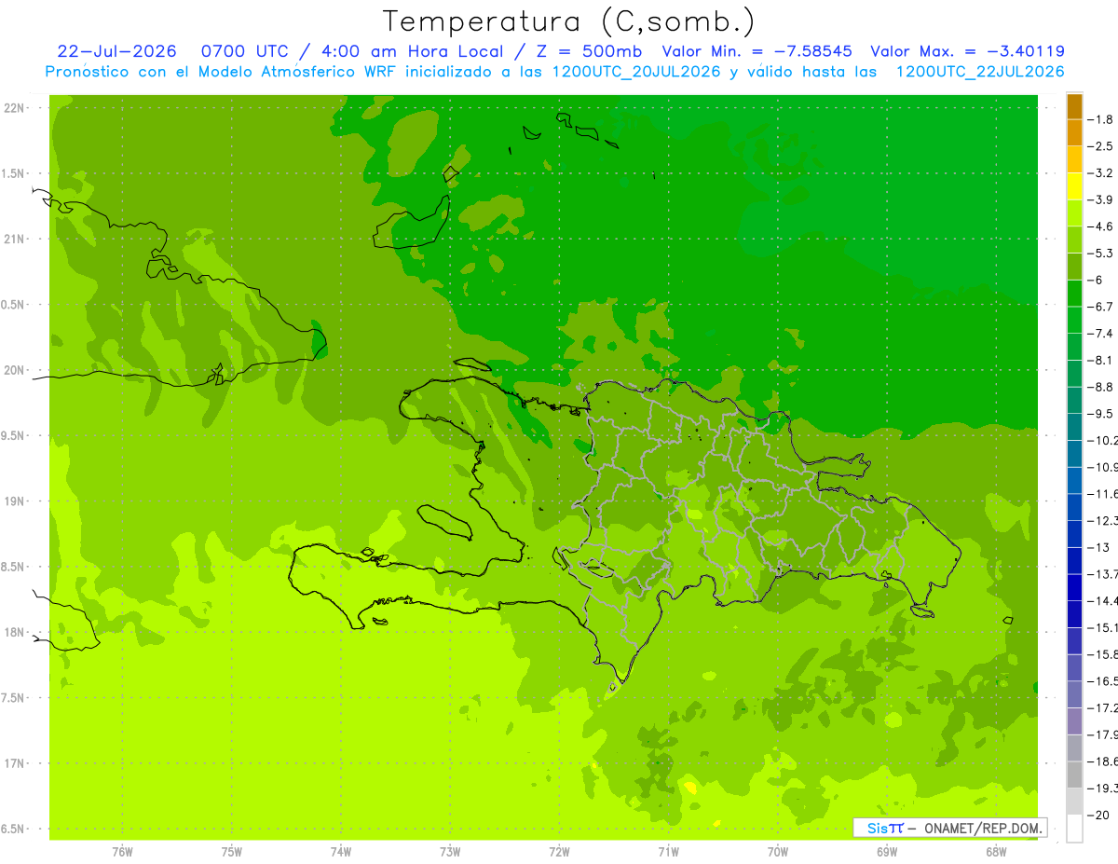
Task: Click the -16.5 color scale label
Action: [1103, 681]
